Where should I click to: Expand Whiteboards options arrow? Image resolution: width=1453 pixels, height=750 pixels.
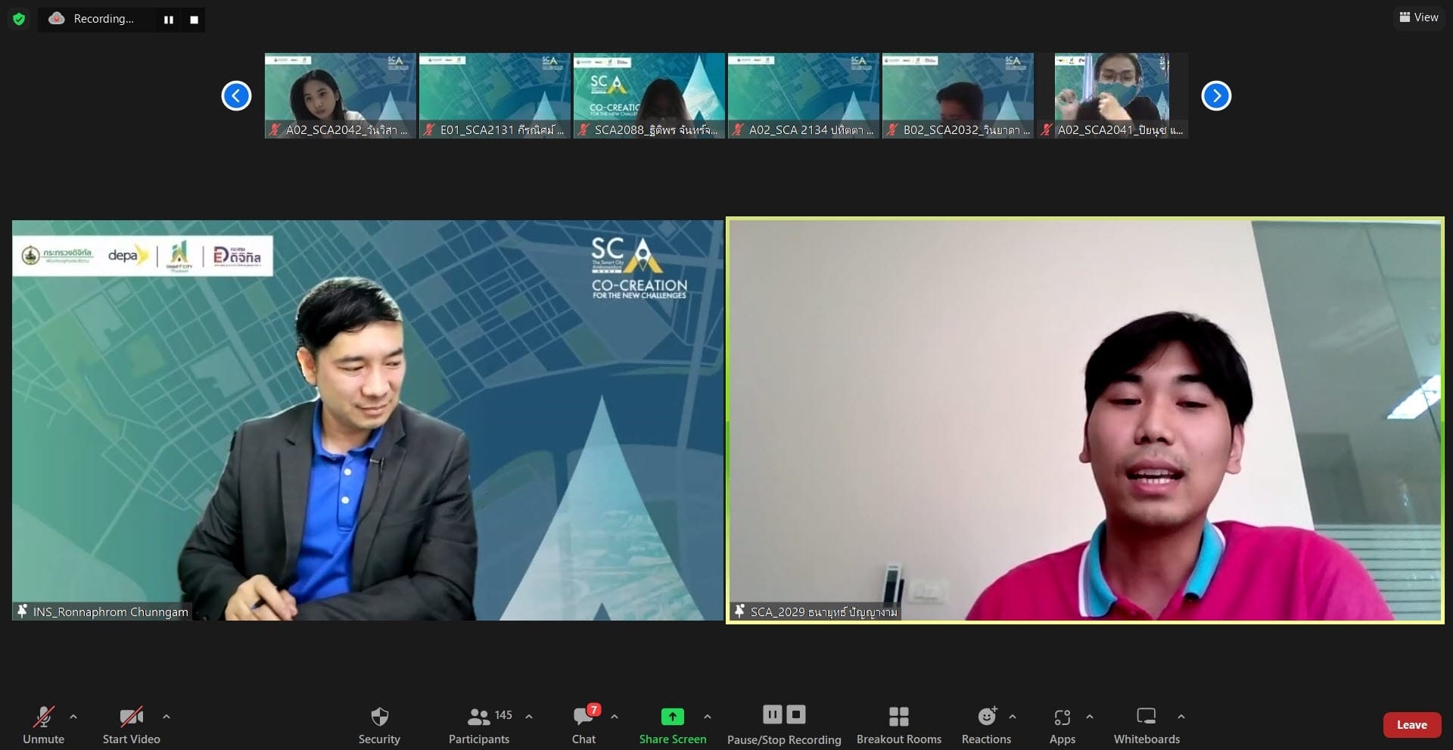click(x=1181, y=716)
